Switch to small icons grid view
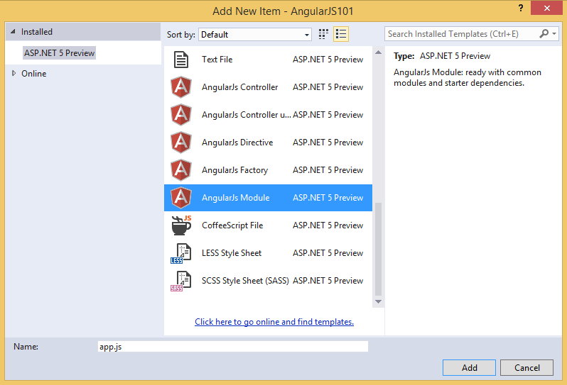 [x=323, y=34]
